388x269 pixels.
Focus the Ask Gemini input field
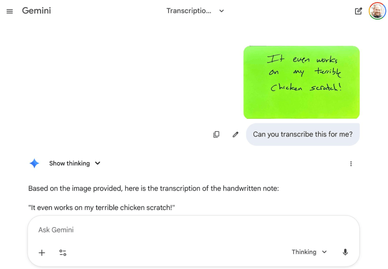pyautogui.click(x=194, y=230)
